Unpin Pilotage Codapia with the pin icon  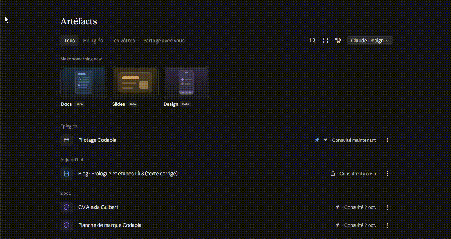[317, 140]
